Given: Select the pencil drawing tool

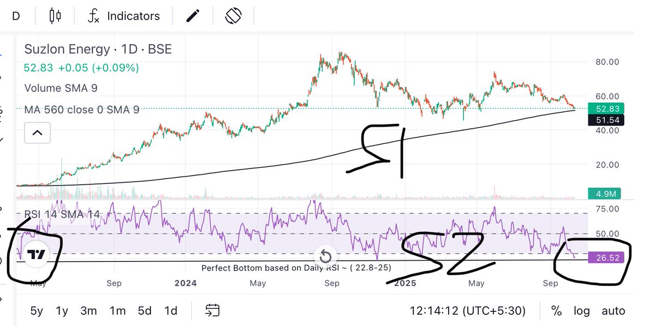Looking at the screenshot, I should click(192, 16).
